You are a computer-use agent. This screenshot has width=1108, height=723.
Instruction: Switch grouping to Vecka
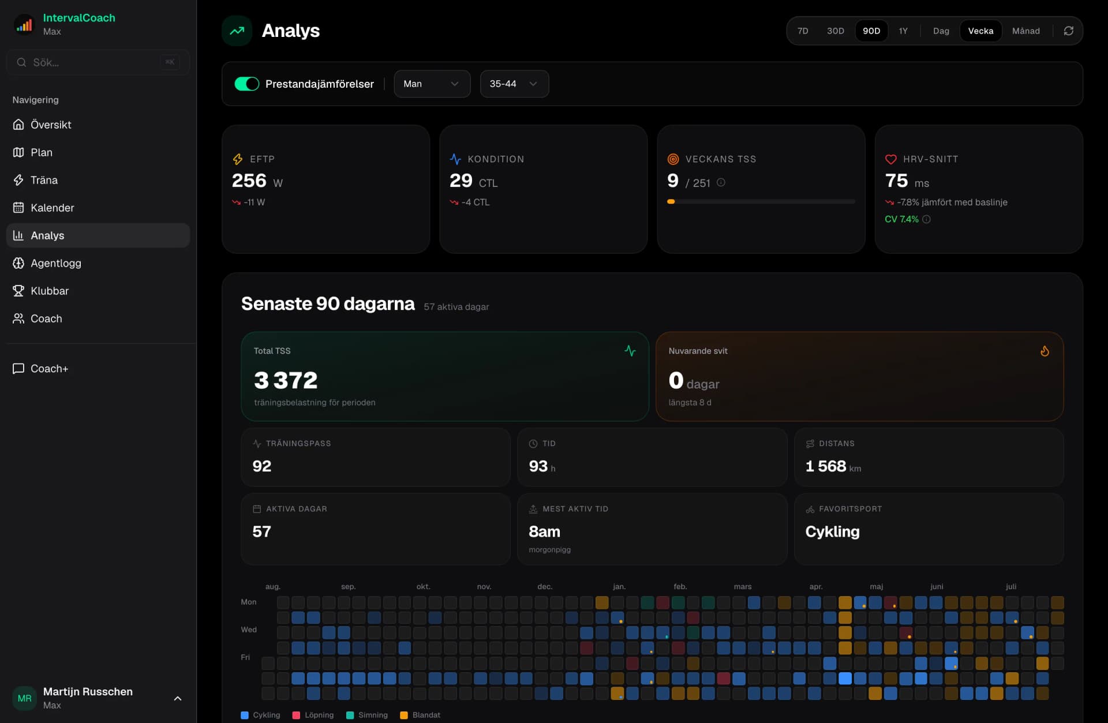pos(980,31)
